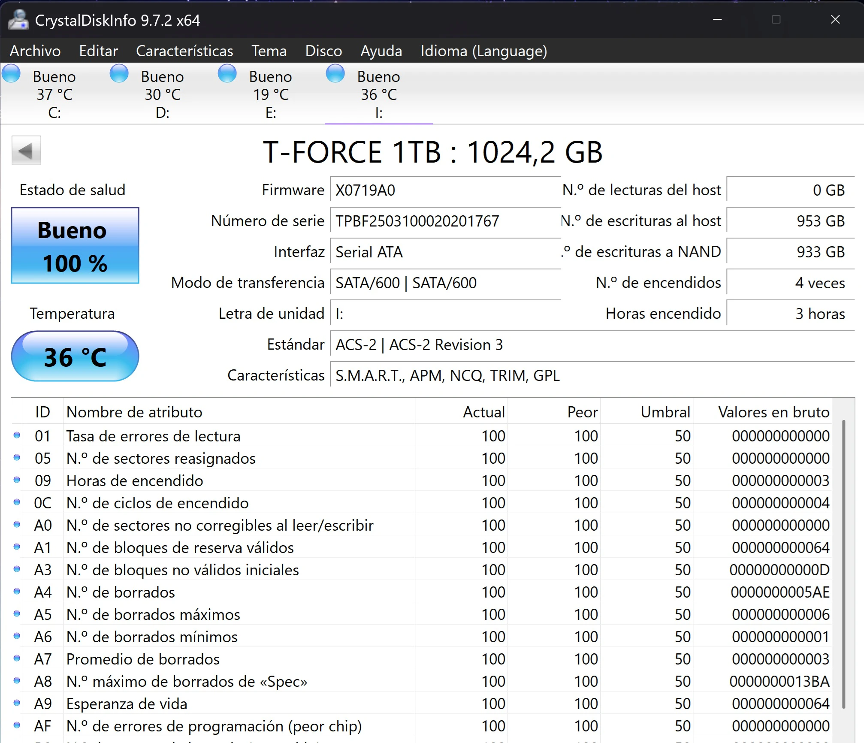The width and height of the screenshot is (864, 743).
Task: Open the Características menu
Action: click(184, 51)
